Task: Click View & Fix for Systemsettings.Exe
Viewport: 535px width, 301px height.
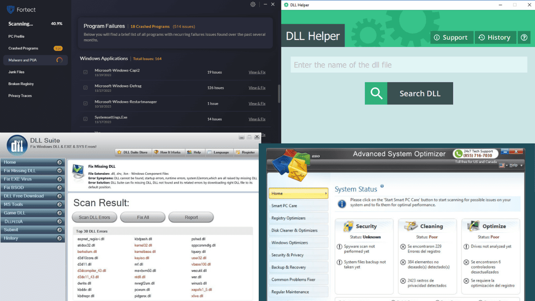Action: (257, 119)
